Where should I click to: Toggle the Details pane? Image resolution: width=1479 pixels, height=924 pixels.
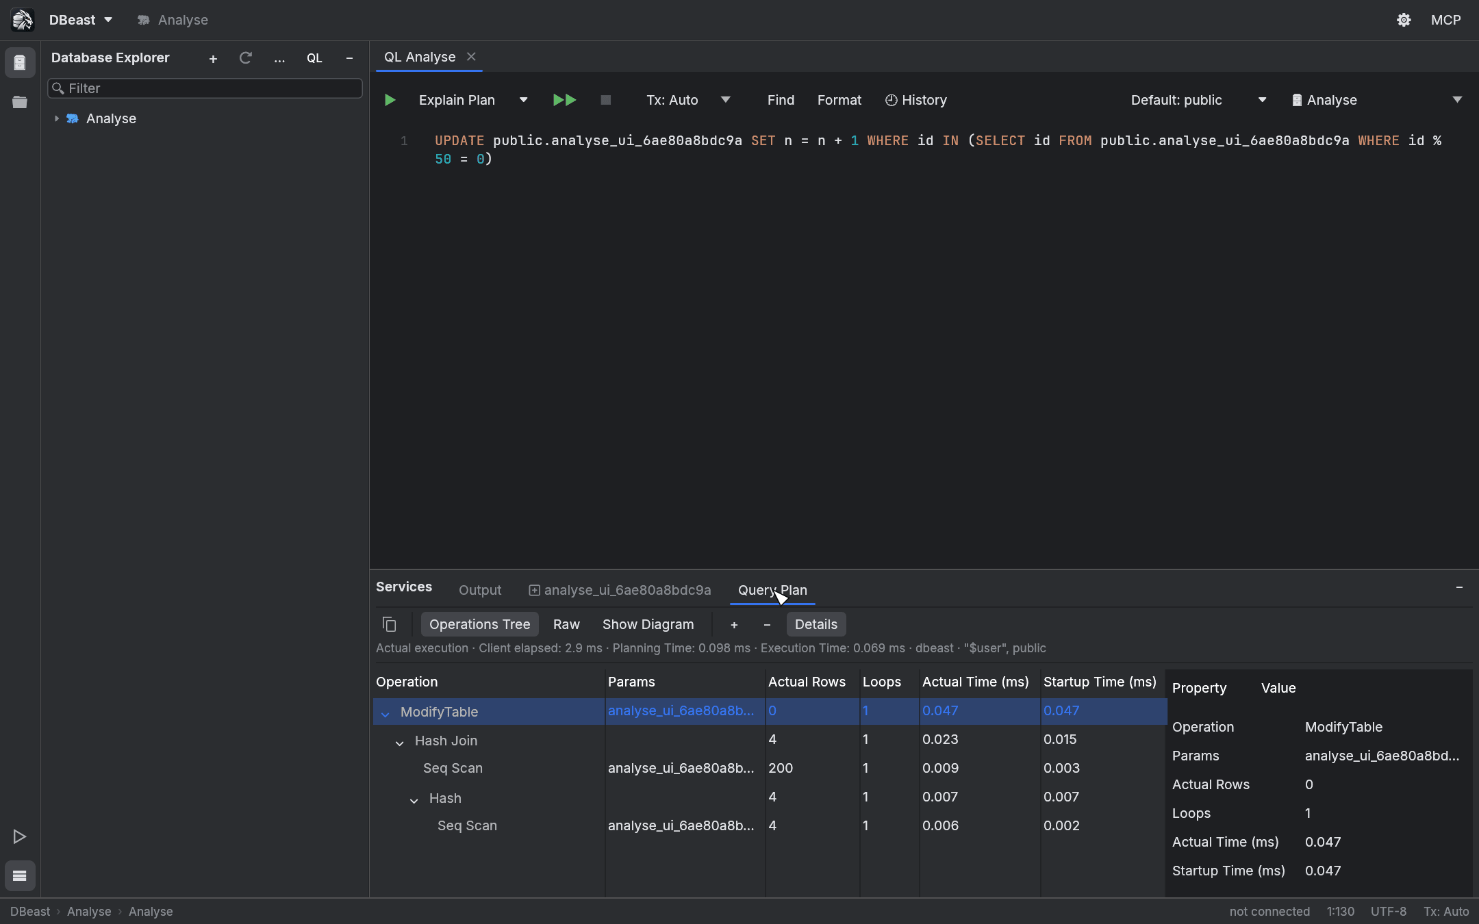816,624
